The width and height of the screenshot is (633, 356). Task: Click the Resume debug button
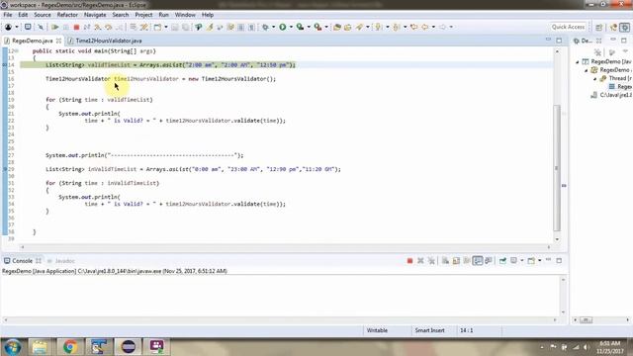(x=55, y=27)
